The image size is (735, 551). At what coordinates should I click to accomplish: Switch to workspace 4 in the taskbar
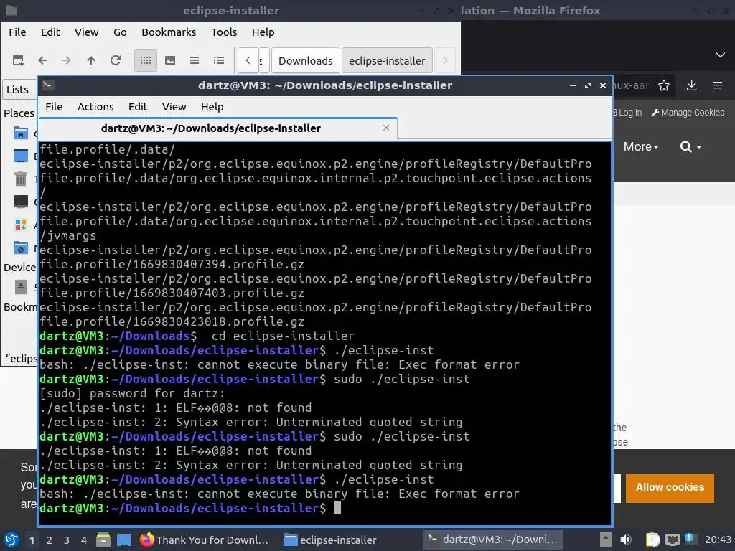(x=84, y=540)
